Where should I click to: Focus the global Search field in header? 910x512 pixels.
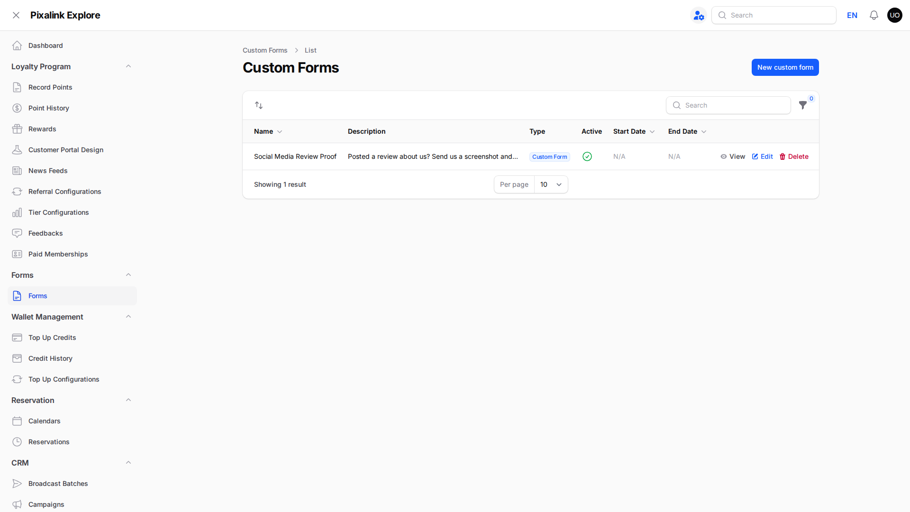click(x=773, y=15)
